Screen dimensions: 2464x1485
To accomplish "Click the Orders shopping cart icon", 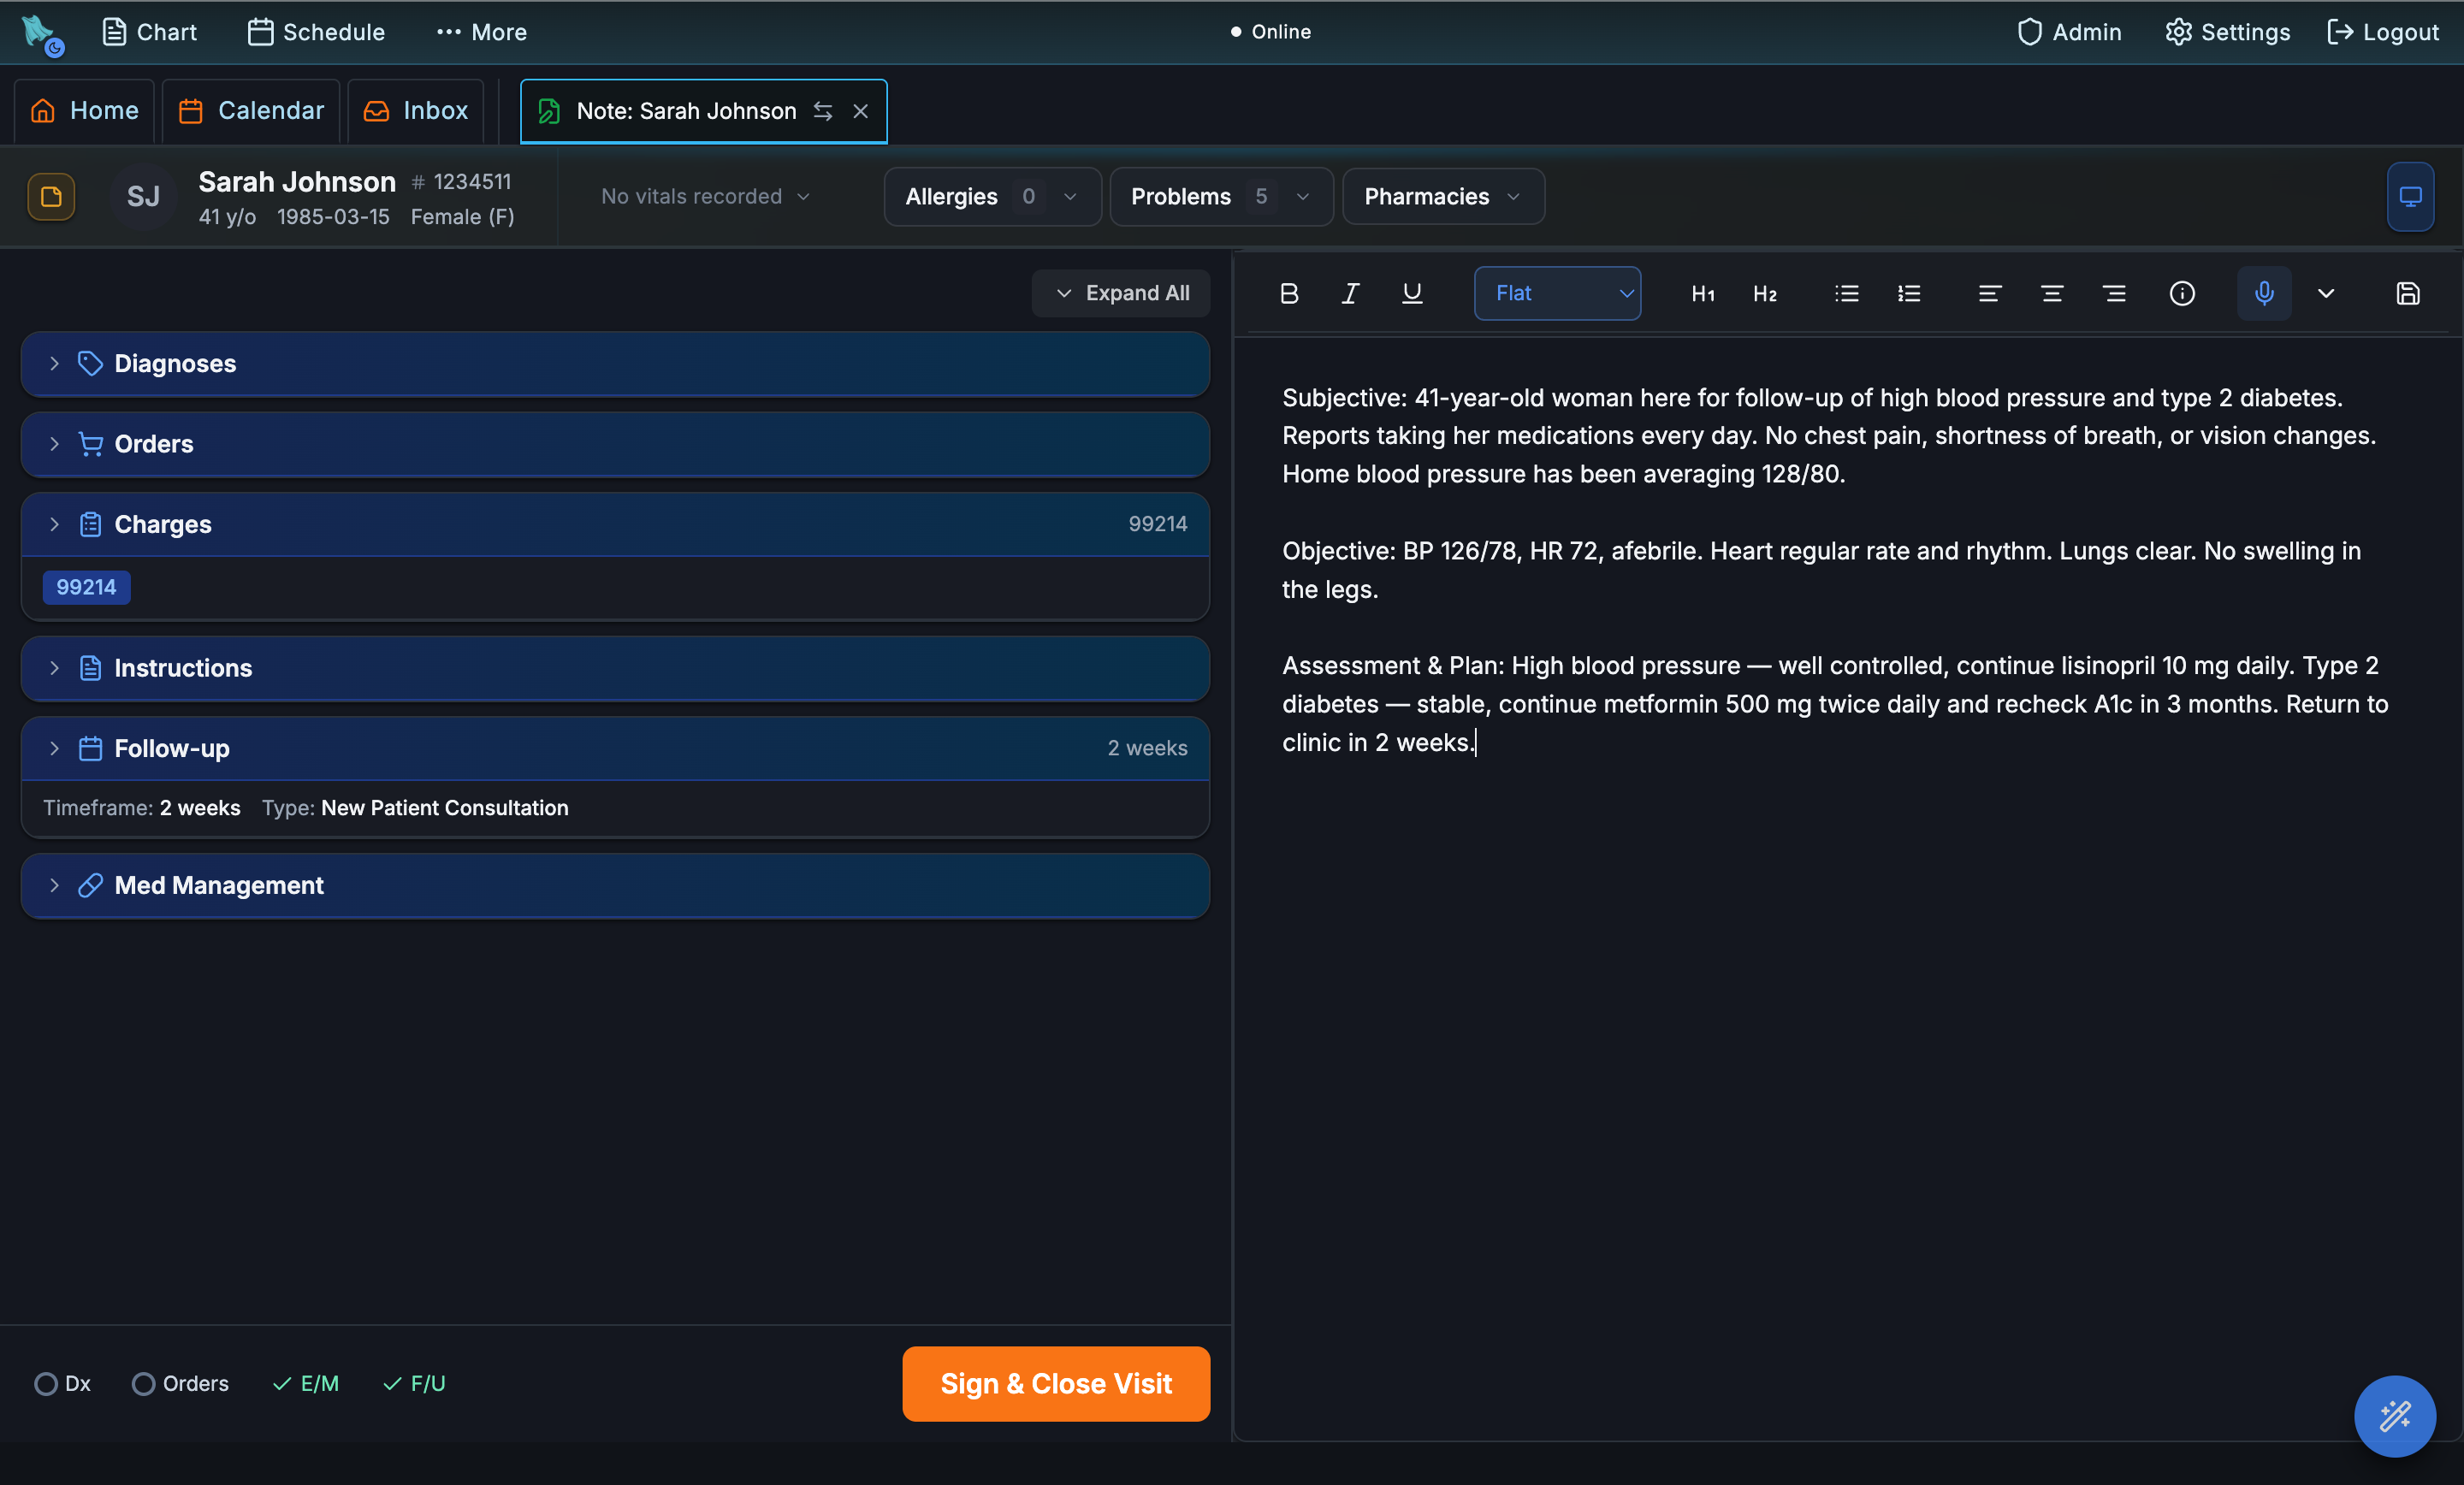I will 90,444.
